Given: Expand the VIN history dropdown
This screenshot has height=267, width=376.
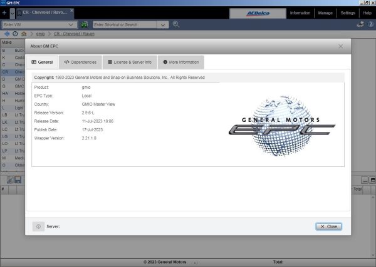Looking at the screenshot, I should (71, 24).
